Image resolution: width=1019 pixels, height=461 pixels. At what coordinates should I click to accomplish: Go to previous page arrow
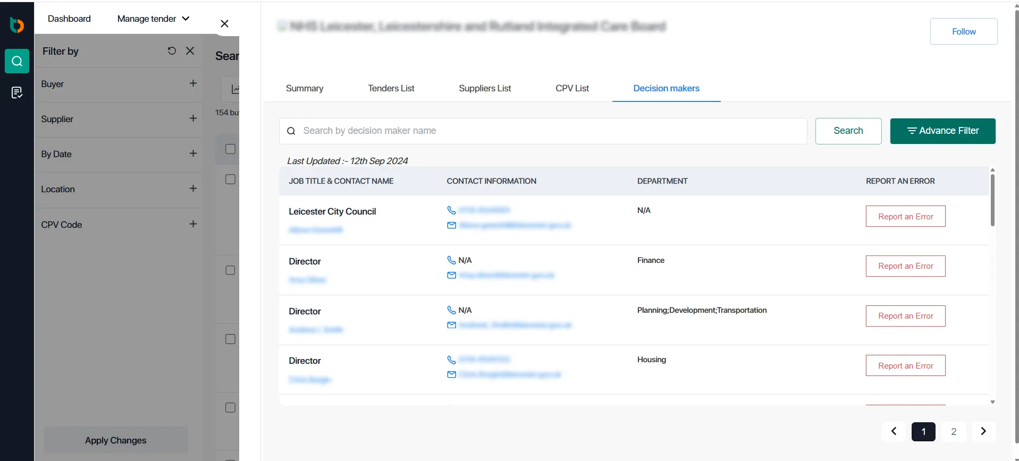click(x=894, y=431)
